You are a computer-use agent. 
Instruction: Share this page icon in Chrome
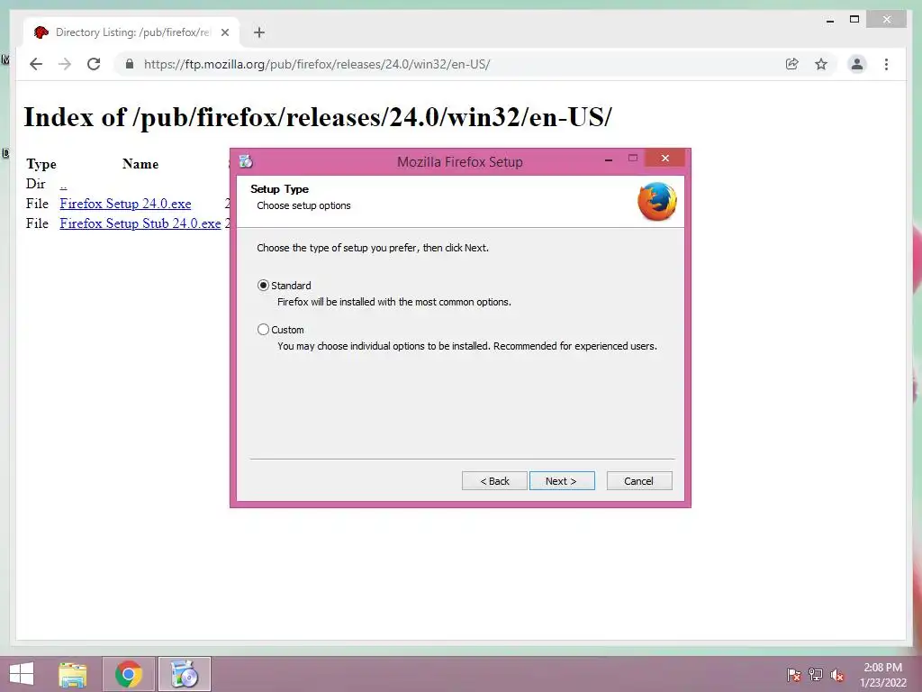click(792, 64)
